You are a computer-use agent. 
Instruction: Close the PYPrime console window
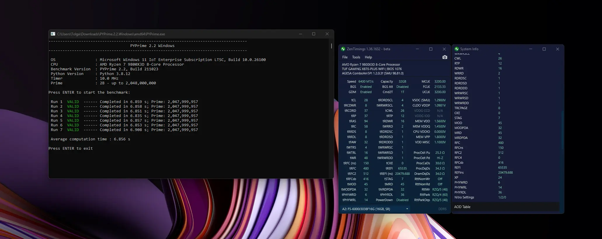tap(327, 34)
